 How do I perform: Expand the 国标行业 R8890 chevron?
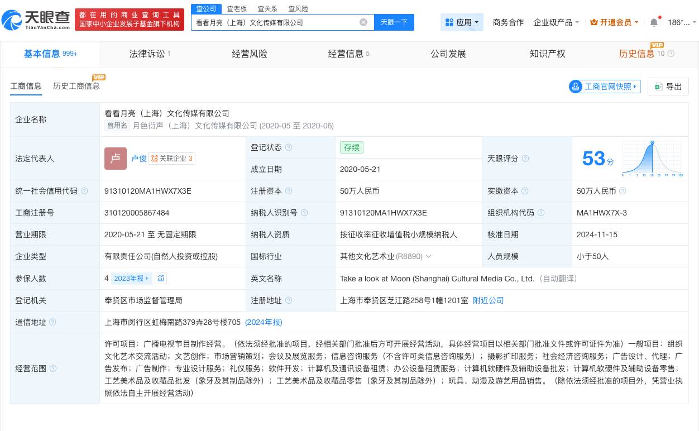(x=428, y=256)
